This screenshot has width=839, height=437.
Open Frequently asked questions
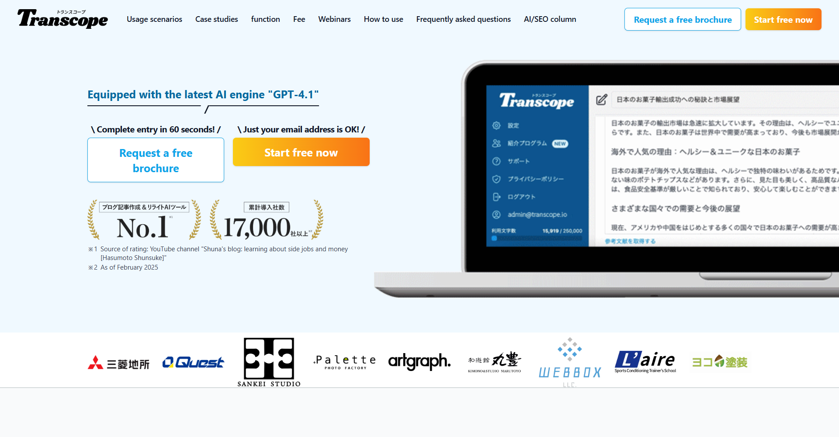(x=463, y=19)
